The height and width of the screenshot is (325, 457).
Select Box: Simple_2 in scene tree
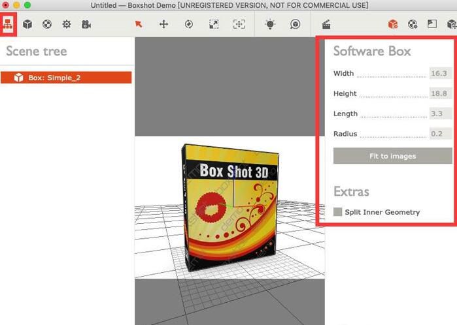(x=66, y=78)
